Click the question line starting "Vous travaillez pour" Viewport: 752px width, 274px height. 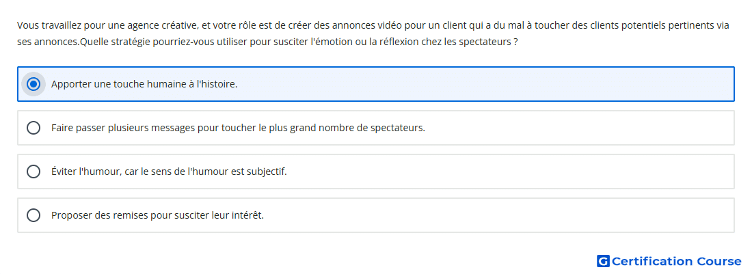373,25
